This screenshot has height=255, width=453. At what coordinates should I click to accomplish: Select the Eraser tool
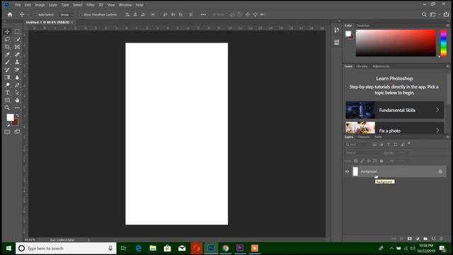coord(17,69)
